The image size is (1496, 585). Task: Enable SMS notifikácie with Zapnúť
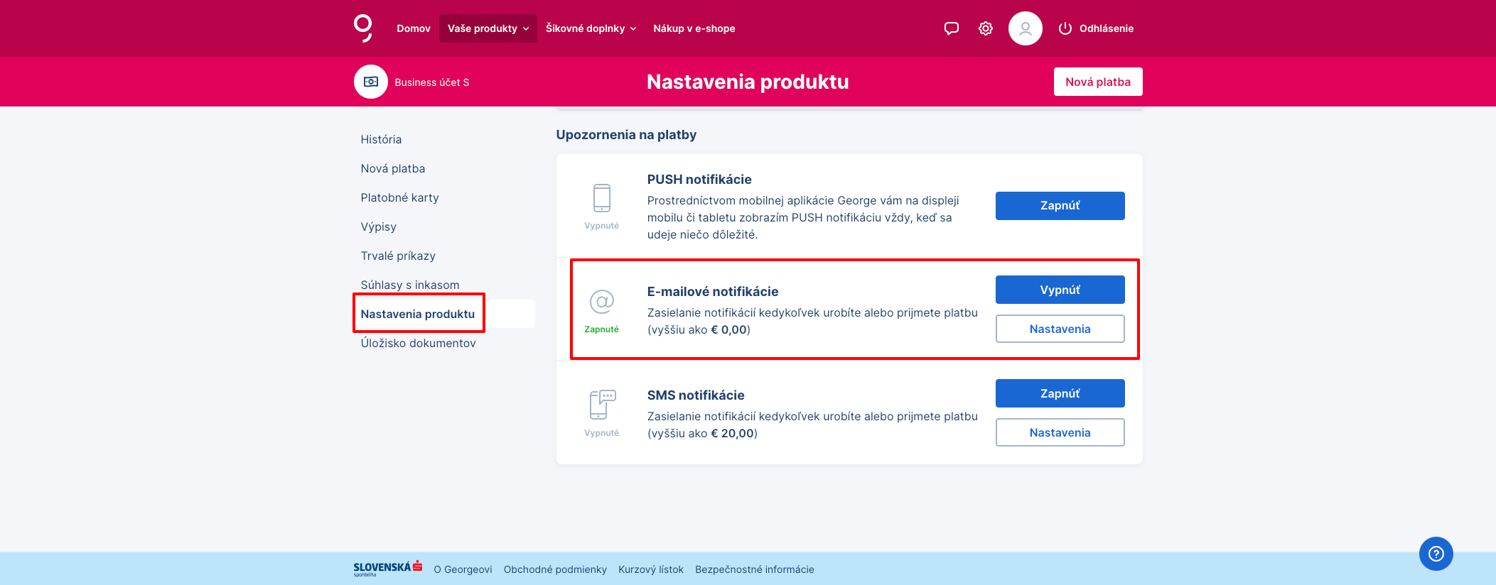point(1060,393)
